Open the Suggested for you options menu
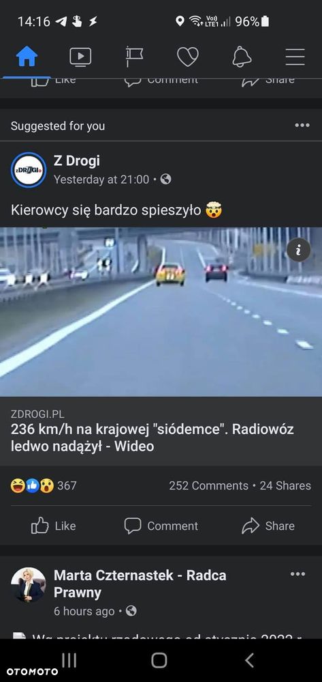Viewport: 322px width, 682px height. pos(302,125)
